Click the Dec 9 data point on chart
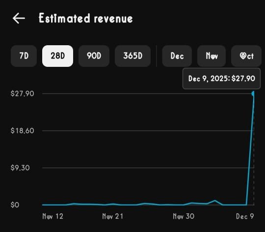Screen dimensions: 265x232 pyautogui.click(x=253, y=93)
